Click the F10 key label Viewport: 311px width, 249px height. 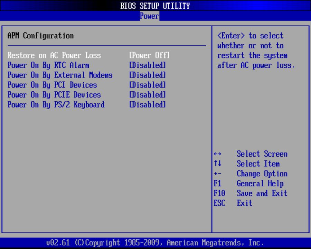click(x=219, y=193)
